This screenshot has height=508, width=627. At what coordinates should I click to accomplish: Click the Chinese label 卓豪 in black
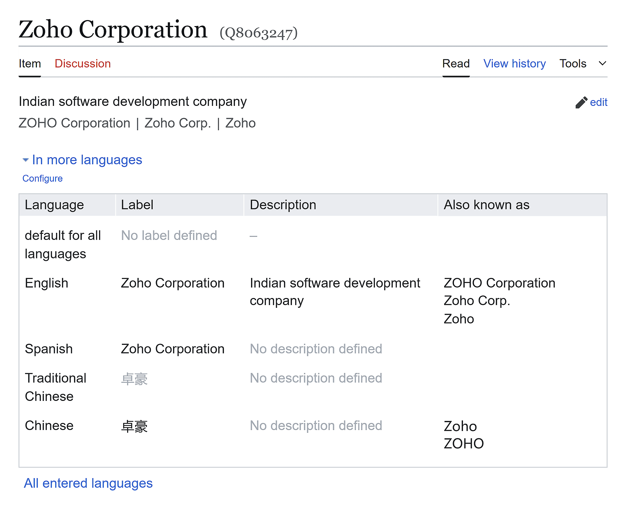click(x=134, y=427)
